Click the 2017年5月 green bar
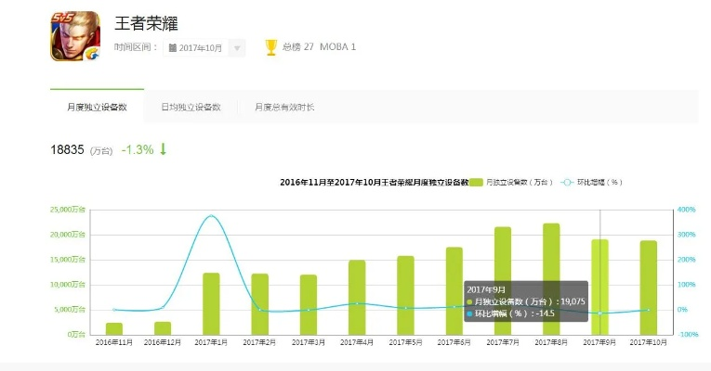The height and width of the screenshot is (371, 711). click(x=406, y=296)
